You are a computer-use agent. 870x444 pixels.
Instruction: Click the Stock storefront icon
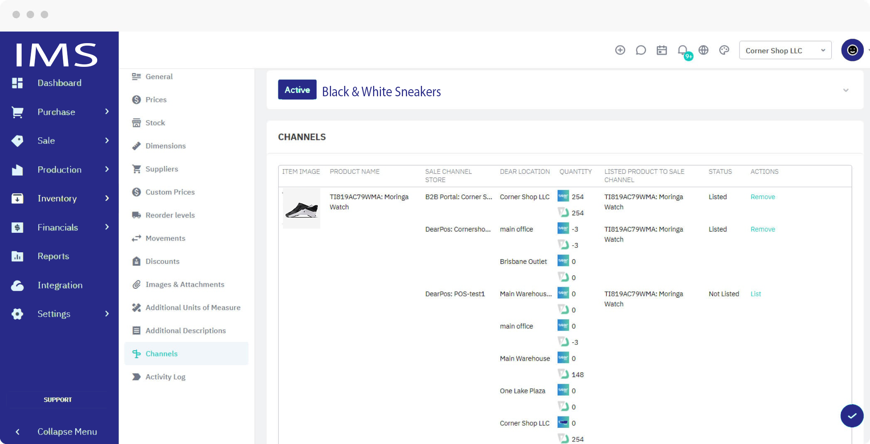136,123
